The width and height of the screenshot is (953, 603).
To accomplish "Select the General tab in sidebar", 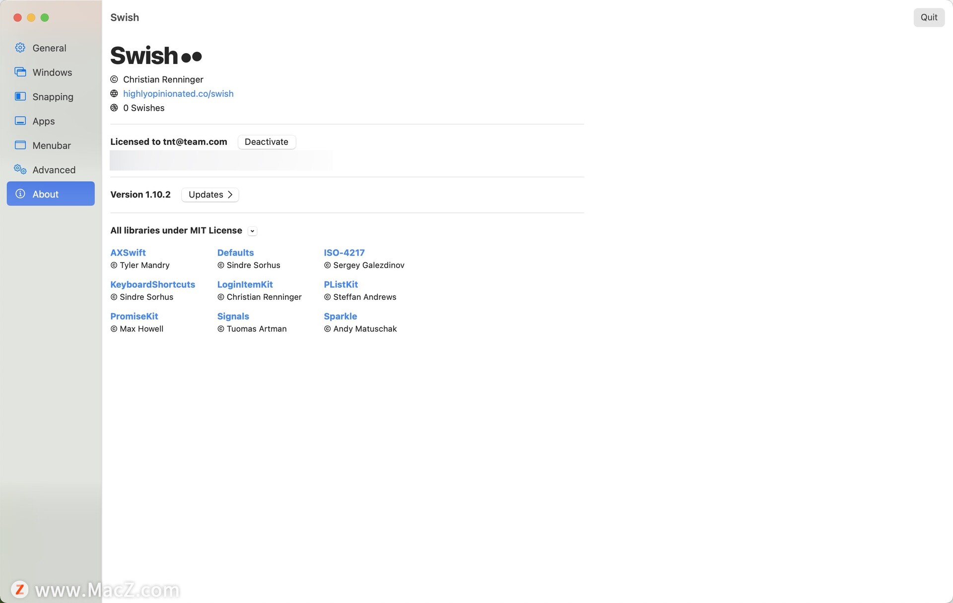I will 49,47.
